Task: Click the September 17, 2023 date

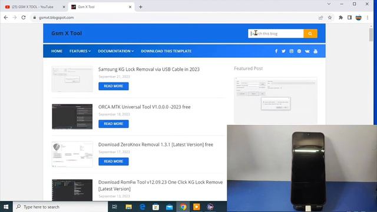Action: 114,152
